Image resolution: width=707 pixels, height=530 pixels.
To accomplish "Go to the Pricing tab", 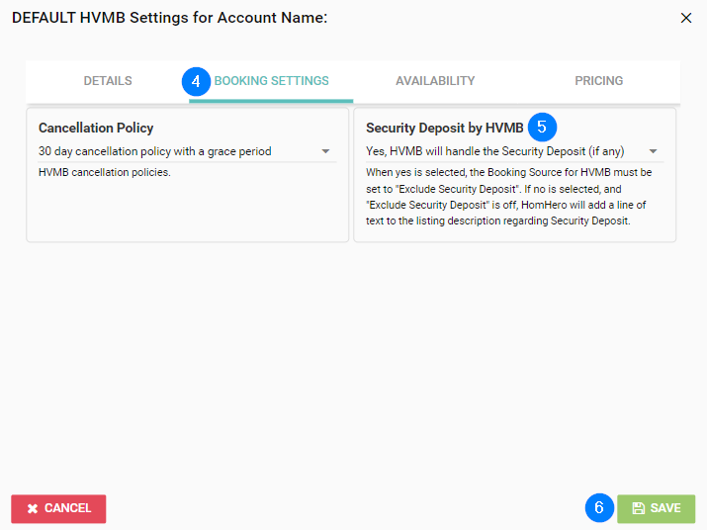I will tap(598, 81).
